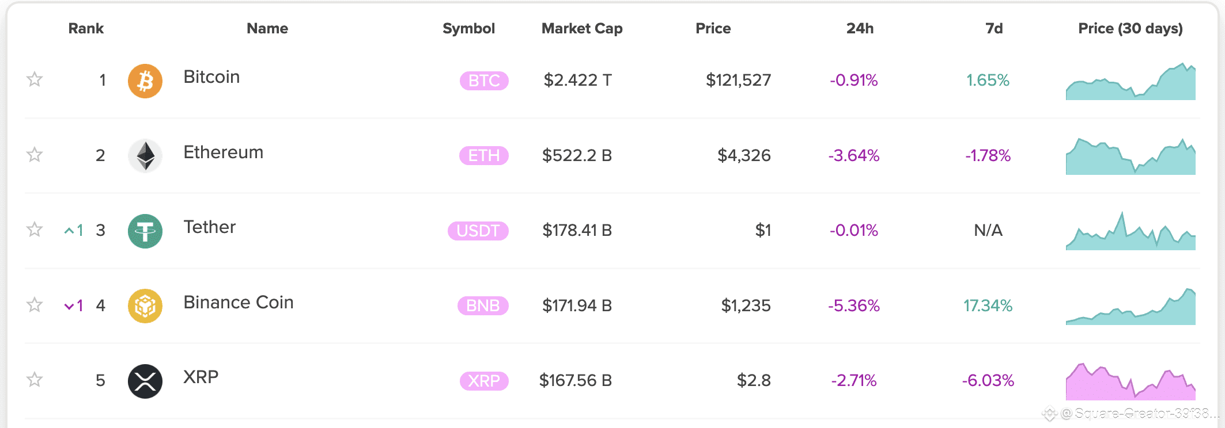Click the Binance Coin logo icon

(145, 305)
